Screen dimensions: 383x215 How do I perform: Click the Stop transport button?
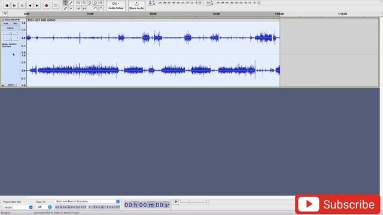(x=22, y=5)
